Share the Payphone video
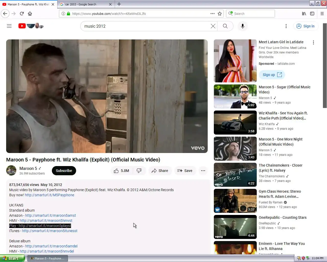Viewport: 327px width, 262px height. coord(160,171)
